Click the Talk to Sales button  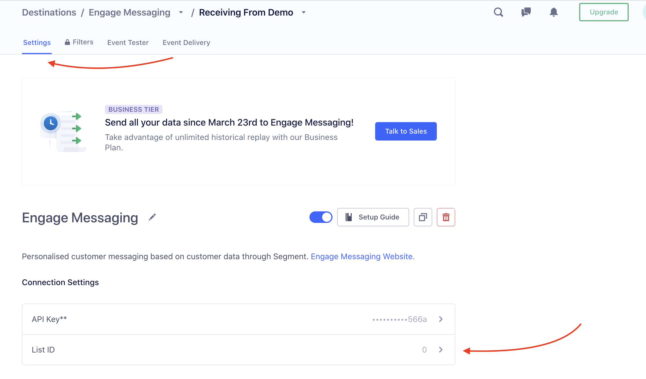(x=406, y=131)
